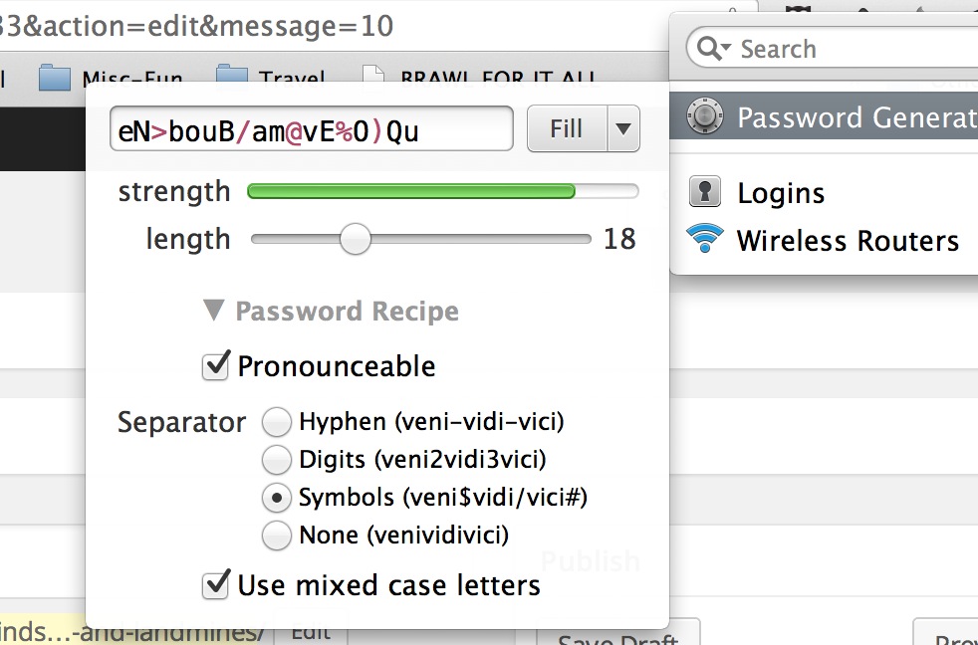Open the Travel bookmarks folder icon
978x645 pixels.
(x=232, y=73)
